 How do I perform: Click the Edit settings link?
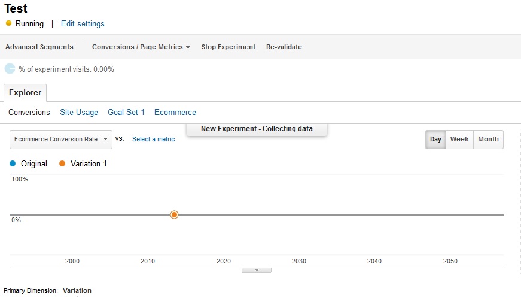click(83, 23)
